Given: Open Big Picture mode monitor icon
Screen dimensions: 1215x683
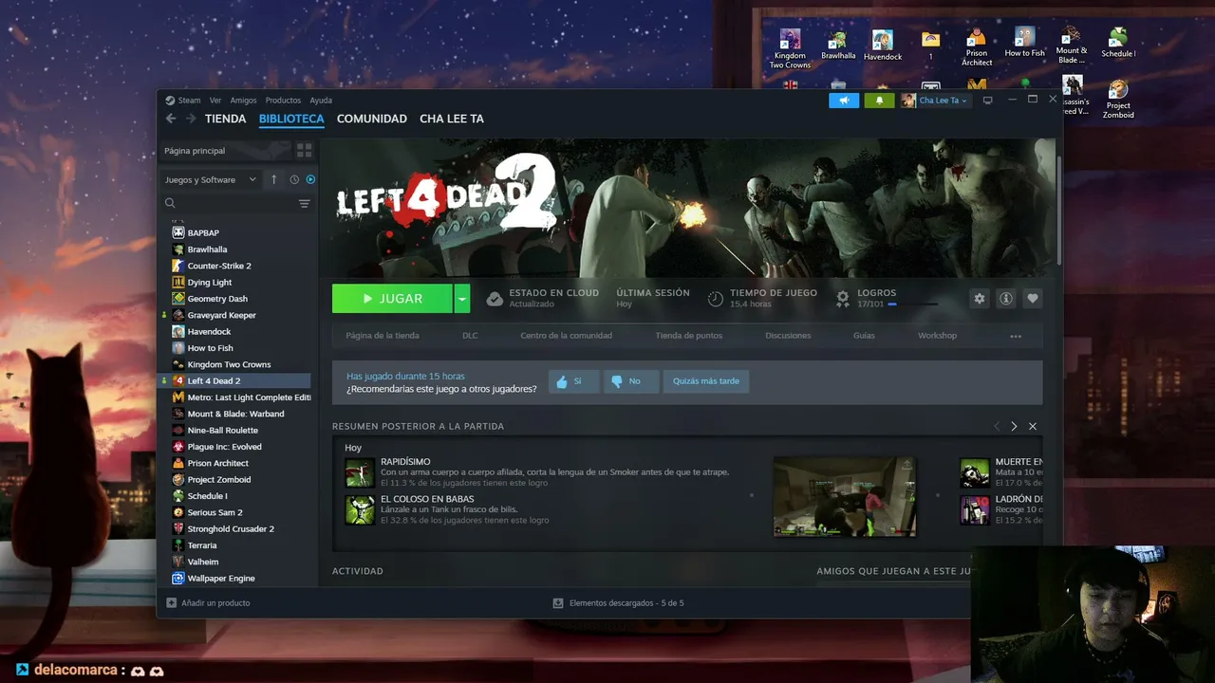Looking at the screenshot, I should point(987,101).
